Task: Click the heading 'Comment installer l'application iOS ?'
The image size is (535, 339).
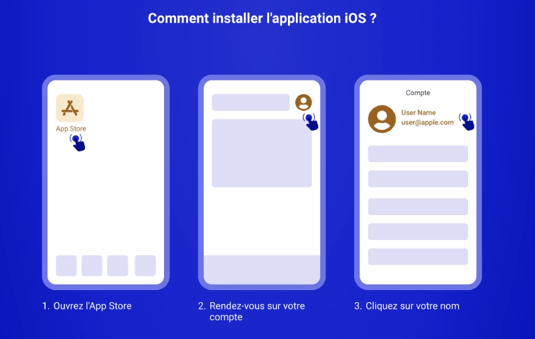Action: [262, 19]
